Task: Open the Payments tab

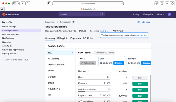Action: [75, 38]
